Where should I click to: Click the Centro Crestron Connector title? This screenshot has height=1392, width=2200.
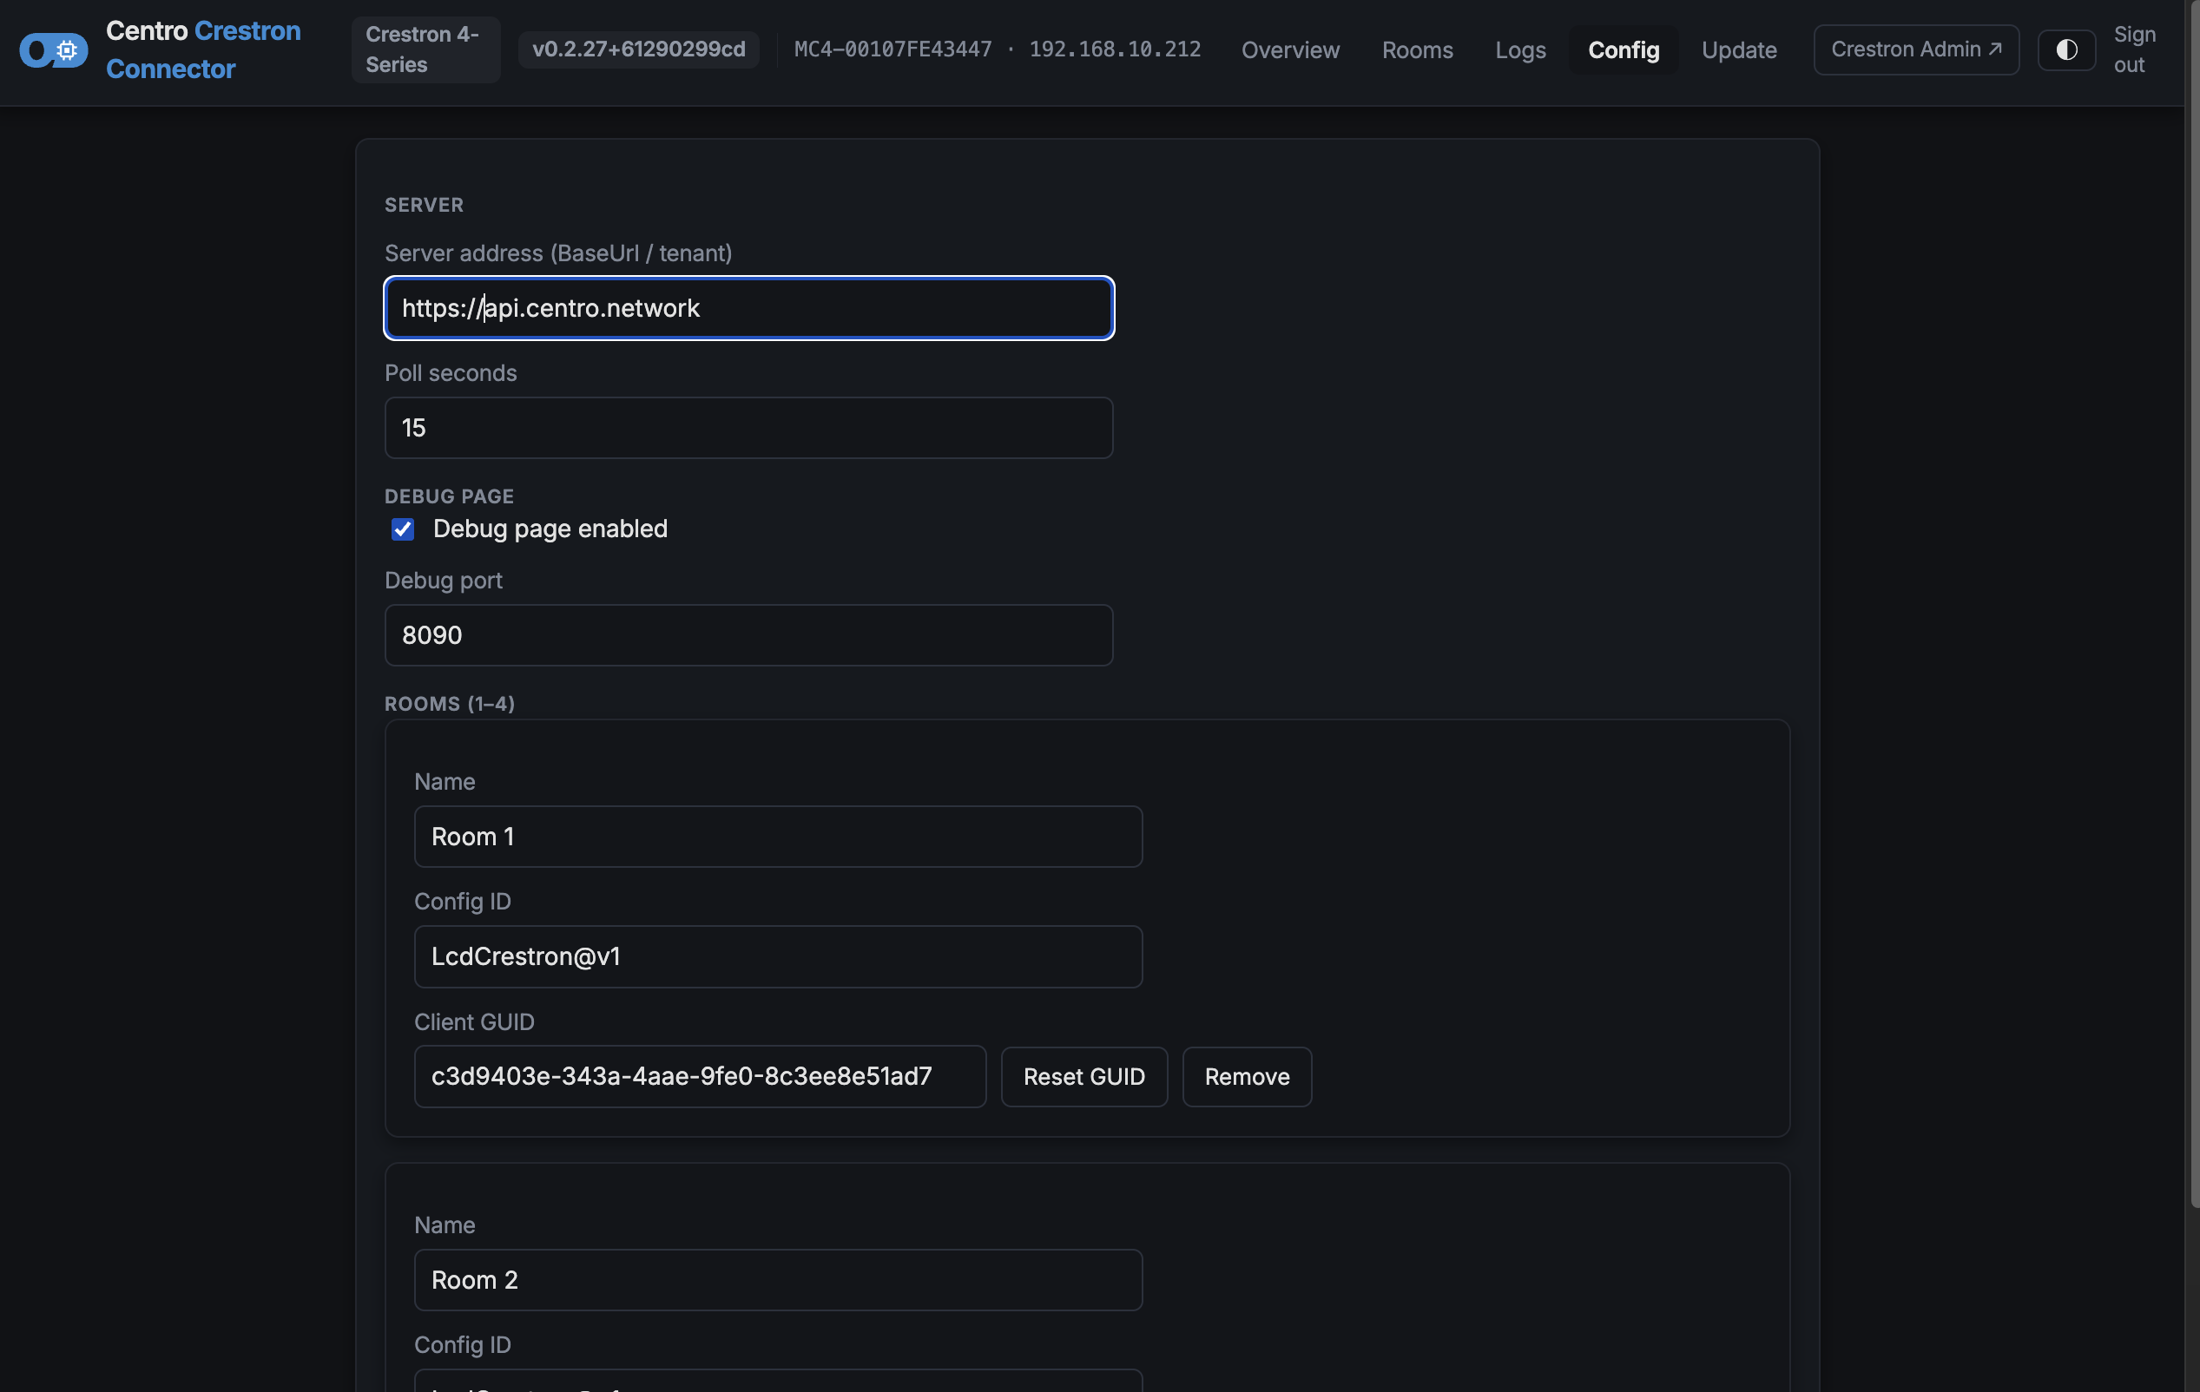[x=203, y=49]
